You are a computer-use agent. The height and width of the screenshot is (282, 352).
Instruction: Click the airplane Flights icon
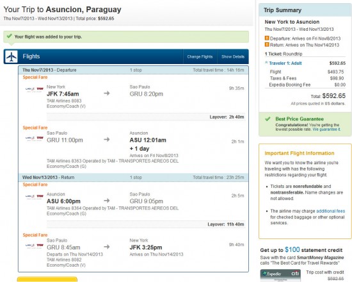point(12,56)
